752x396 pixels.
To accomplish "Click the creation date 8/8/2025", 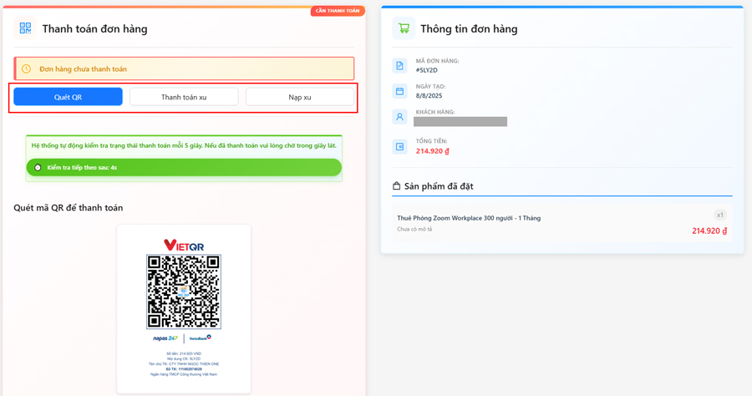I will click(x=429, y=95).
